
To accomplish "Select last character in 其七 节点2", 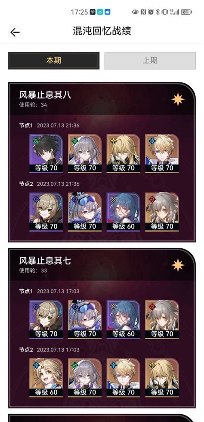I will [162, 378].
